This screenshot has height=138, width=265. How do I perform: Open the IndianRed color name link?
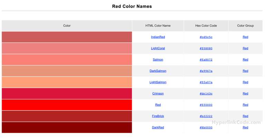tap(158, 37)
